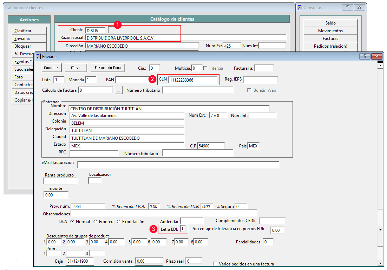Image resolution: width=387 pixels, height=270 pixels.
Task: Click the Razón social field in Catálogo de clientes
Action: click(x=186, y=38)
